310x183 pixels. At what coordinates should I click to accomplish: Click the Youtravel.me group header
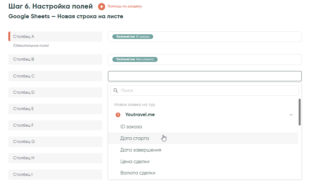(140, 115)
